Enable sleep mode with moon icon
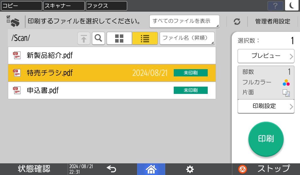300x175 pixels. coord(292,6)
